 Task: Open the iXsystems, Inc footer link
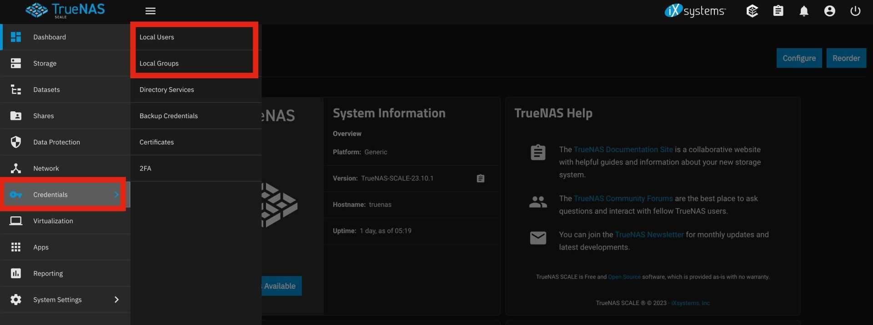click(x=690, y=303)
